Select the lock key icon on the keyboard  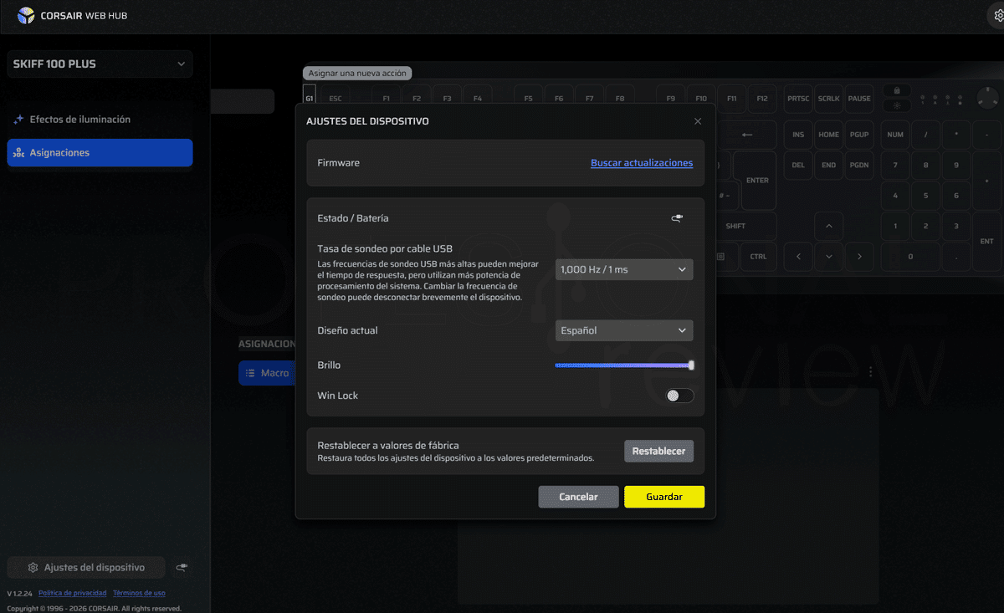896,90
